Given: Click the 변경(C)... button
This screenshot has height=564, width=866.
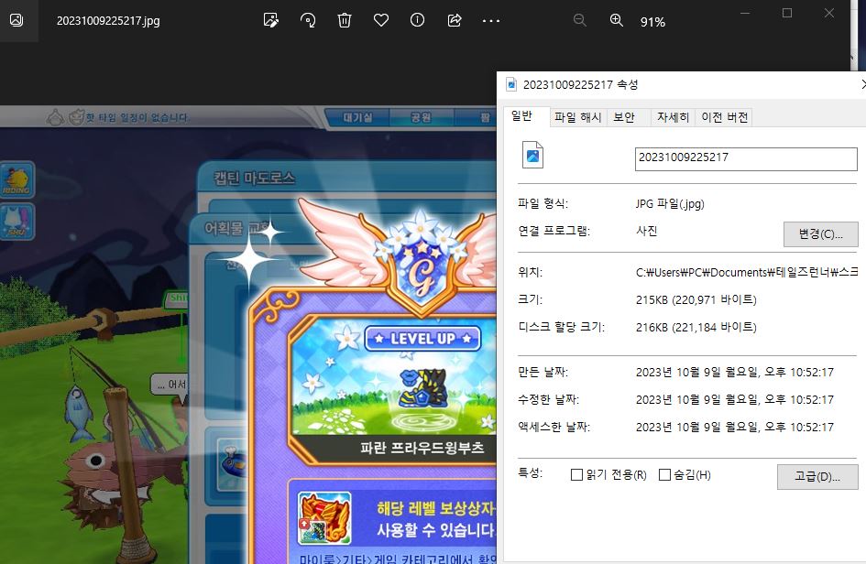Looking at the screenshot, I should coord(821,234).
